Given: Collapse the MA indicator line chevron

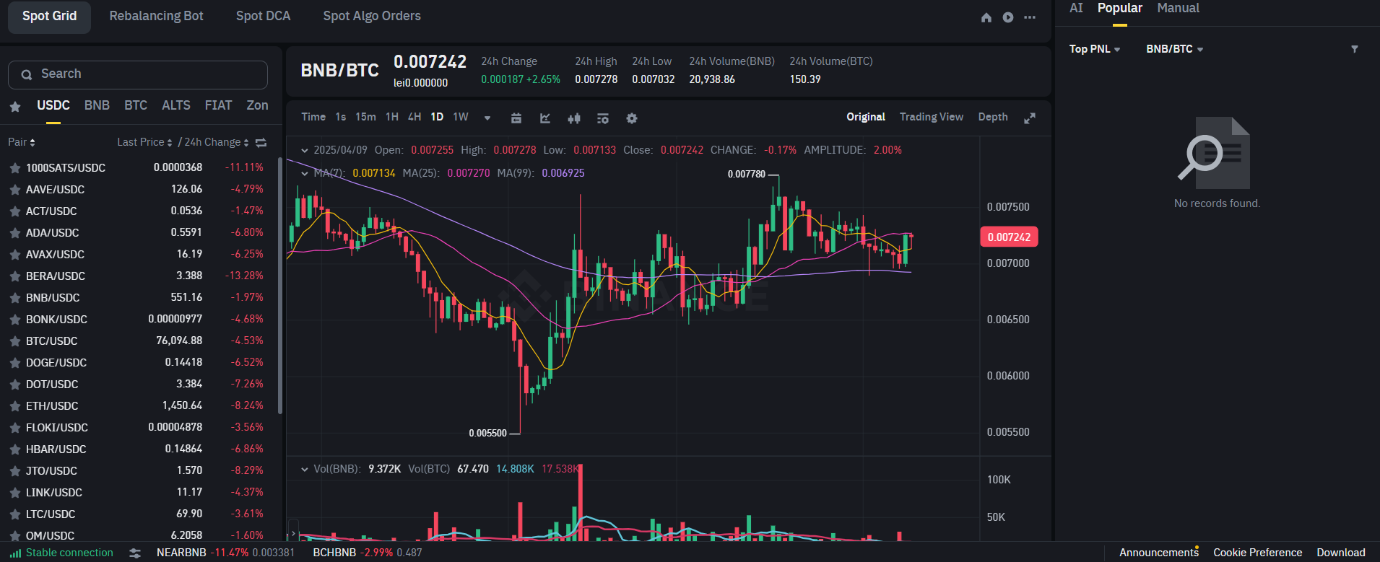Looking at the screenshot, I should click(x=305, y=173).
